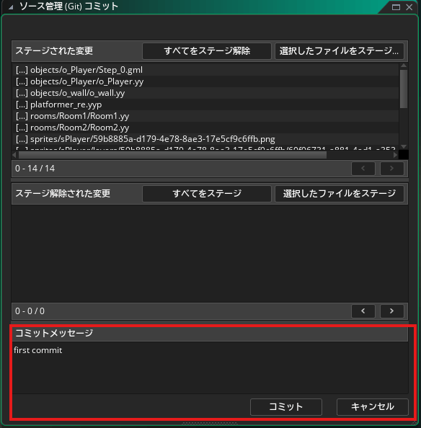The image size is (421, 428).
Task: Click the staged list horizontal scrollbar
Action: click(172, 155)
